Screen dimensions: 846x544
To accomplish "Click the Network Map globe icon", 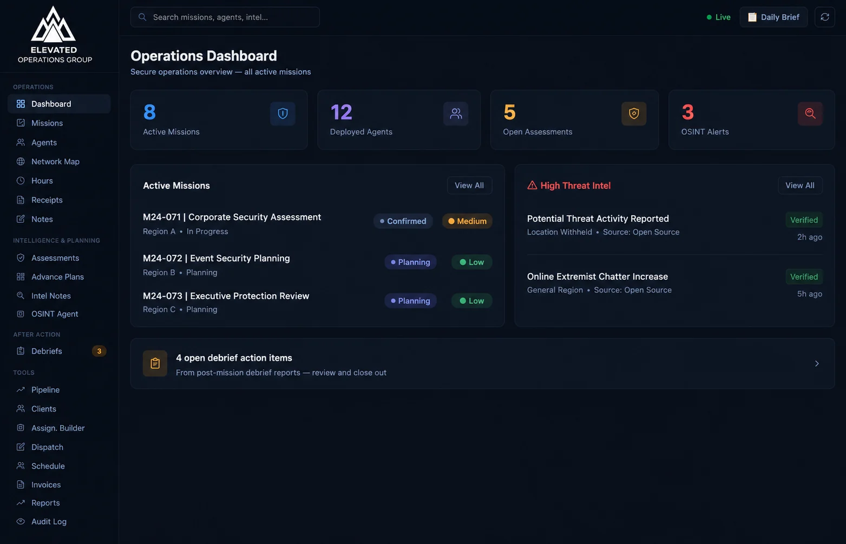I will 21,162.
